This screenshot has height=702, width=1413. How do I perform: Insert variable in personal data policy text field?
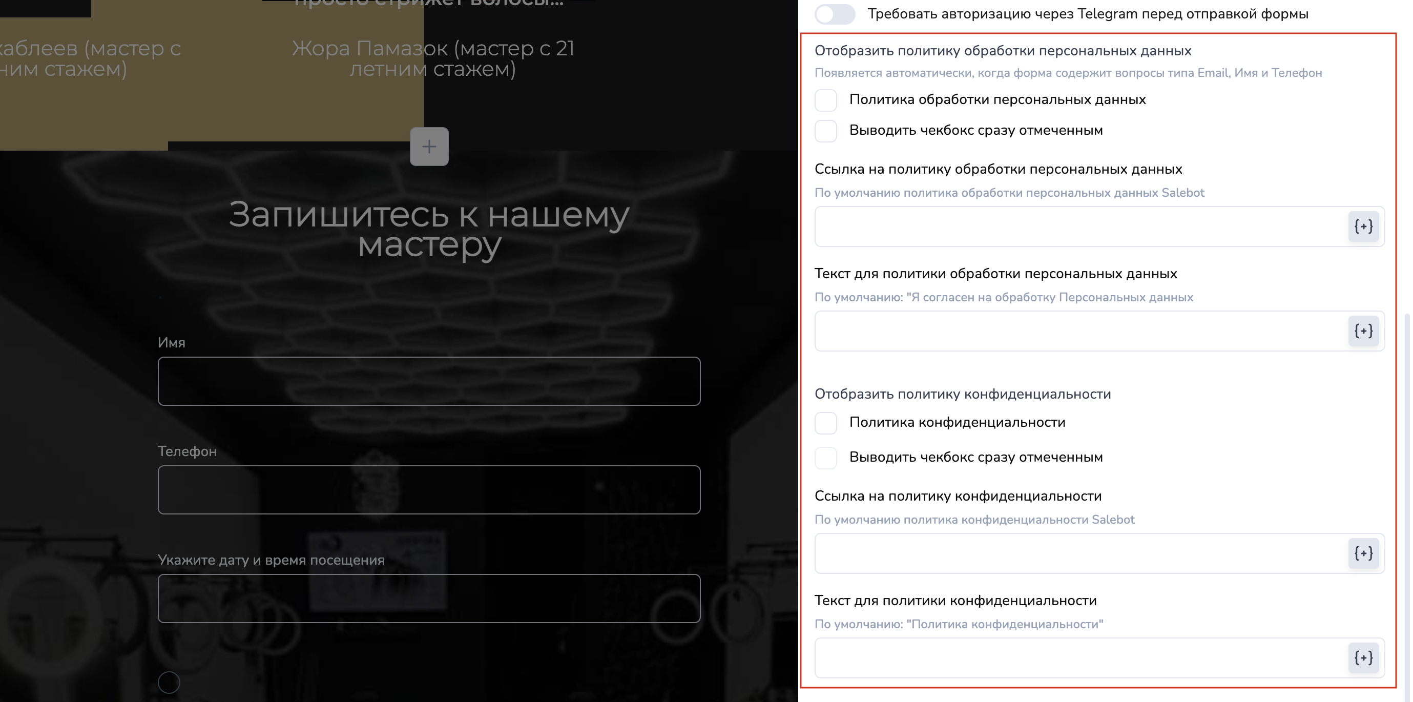[1363, 331]
